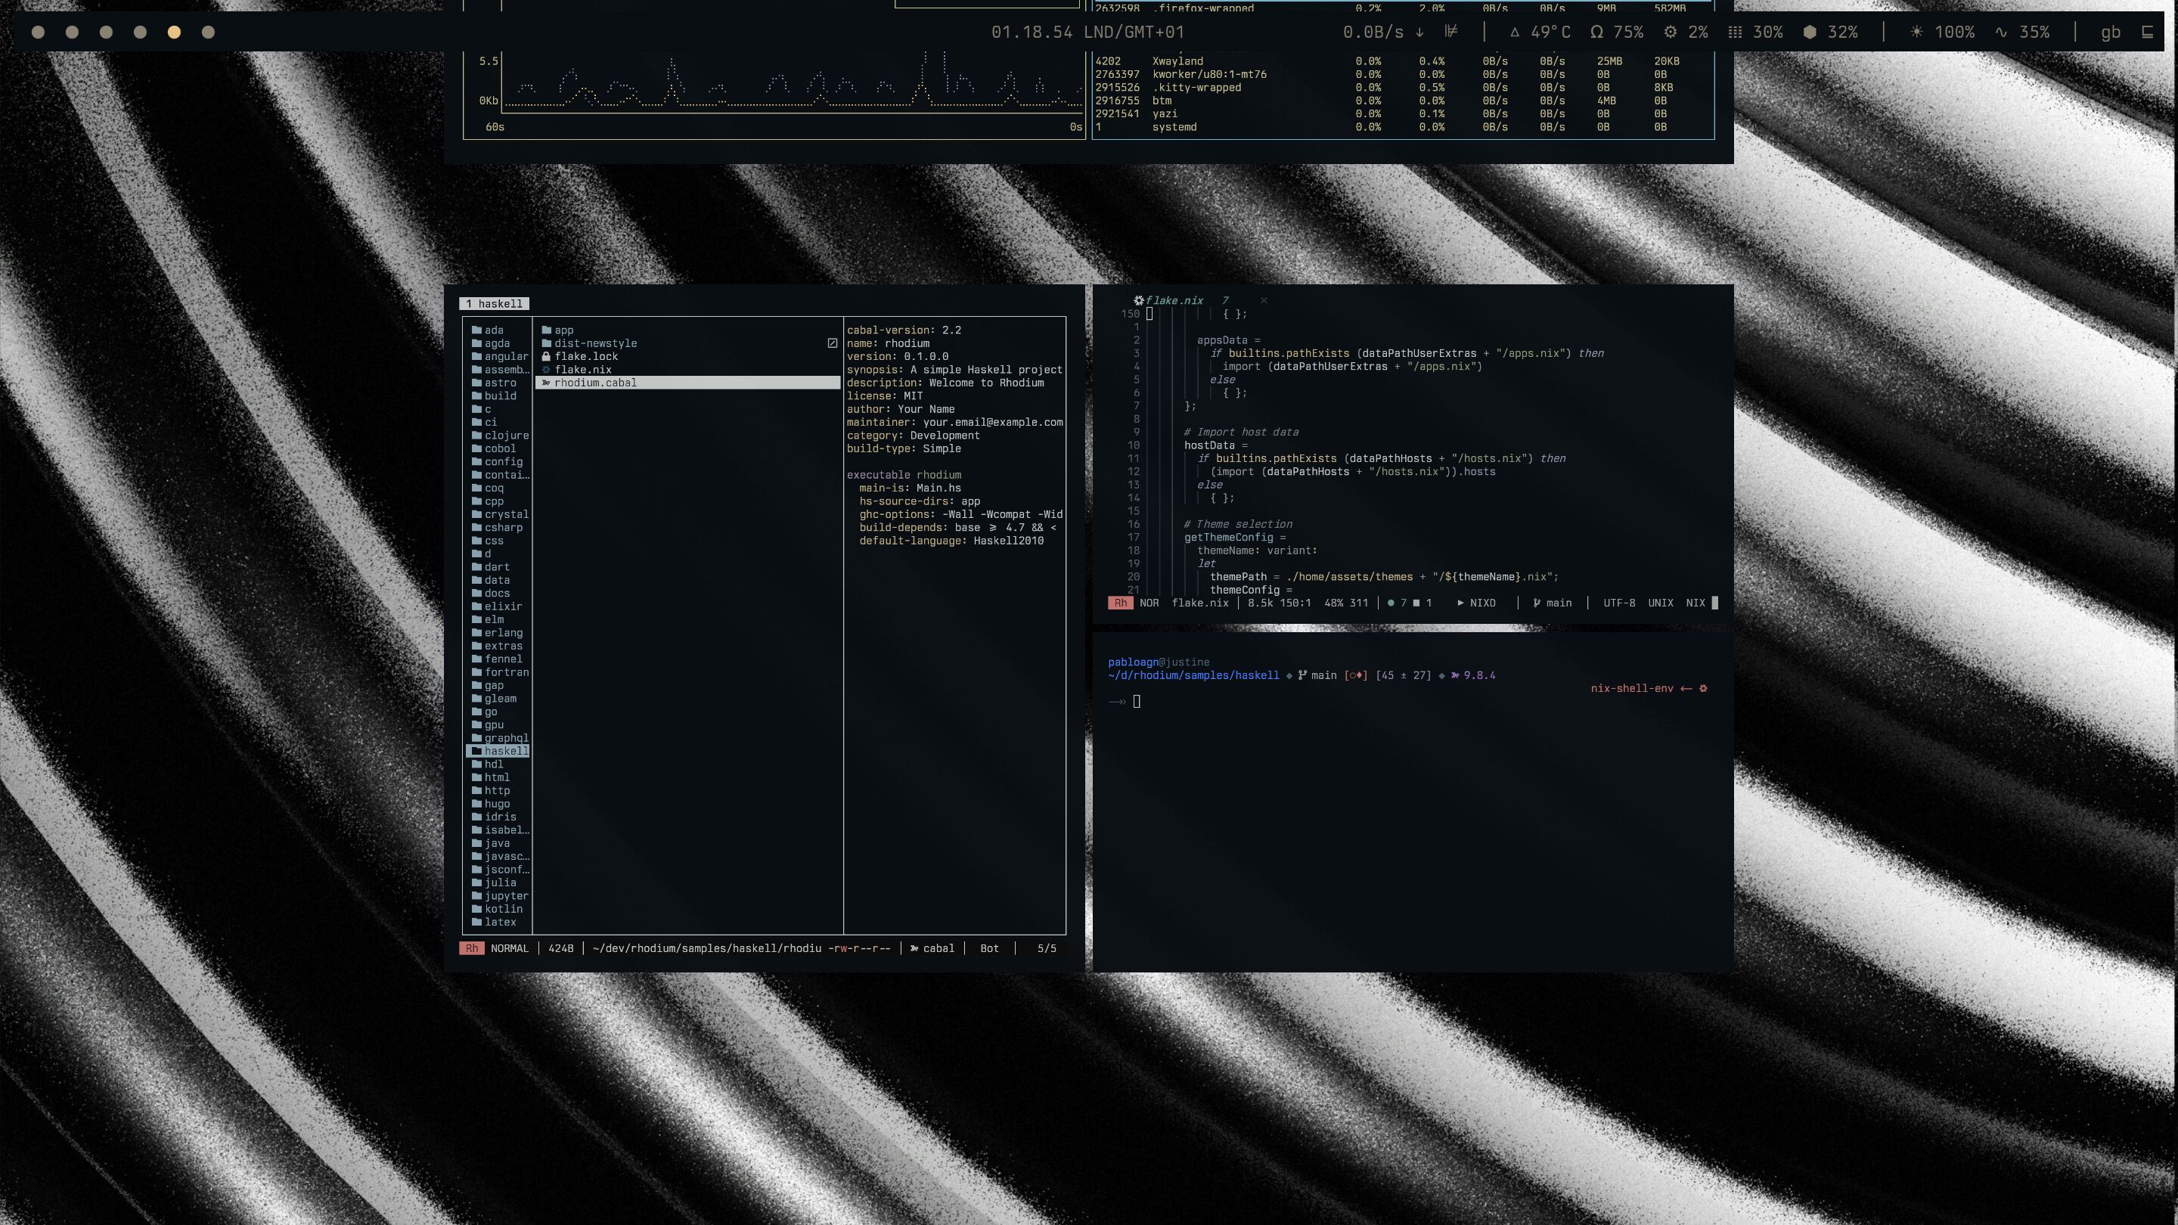Expand the app folder in yazi
Image resolution: width=2178 pixels, height=1225 pixels.
click(563, 330)
